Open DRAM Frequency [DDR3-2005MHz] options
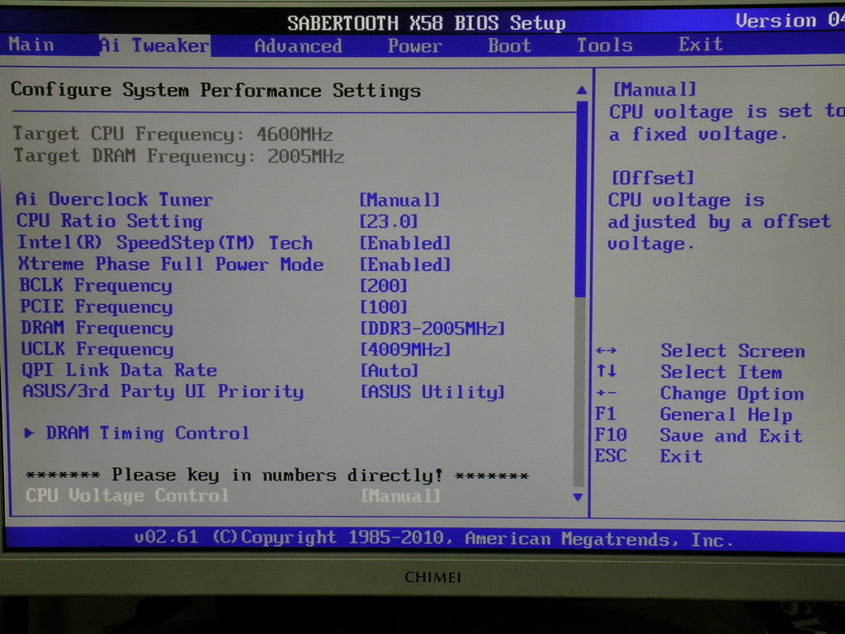The image size is (845, 634). [x=432, y=329]
